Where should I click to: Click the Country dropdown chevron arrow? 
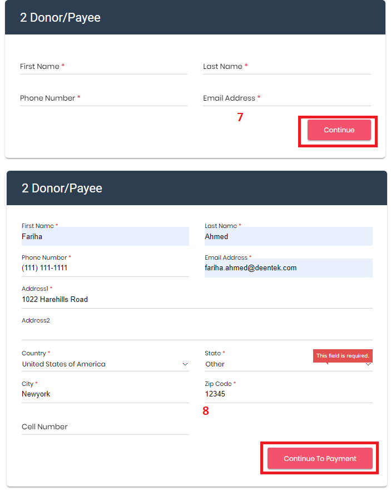pyautogui.click(x=185, y=364)
